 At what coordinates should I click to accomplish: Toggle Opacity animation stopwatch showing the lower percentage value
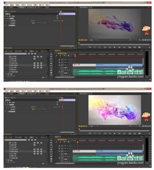(x=9, y=21)
